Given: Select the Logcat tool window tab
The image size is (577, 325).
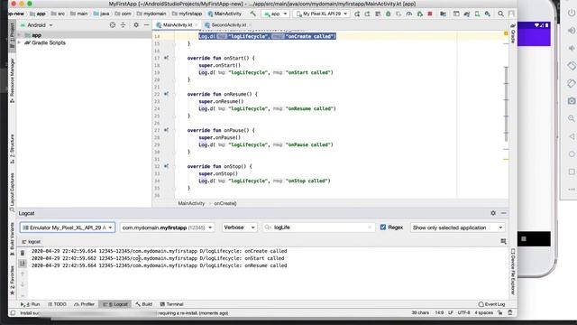Looking at the screenshot, I should [115, 304].
